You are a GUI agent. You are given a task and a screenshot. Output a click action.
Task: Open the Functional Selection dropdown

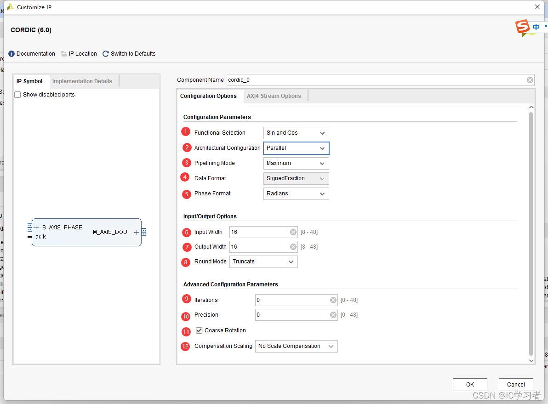(x=296, y=133)
